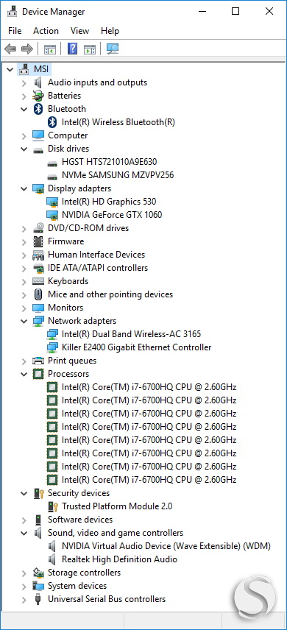Viewport: 287px width, 630px height.
Task: Expand the Keyboards node
Action: [x=24, y=282]
